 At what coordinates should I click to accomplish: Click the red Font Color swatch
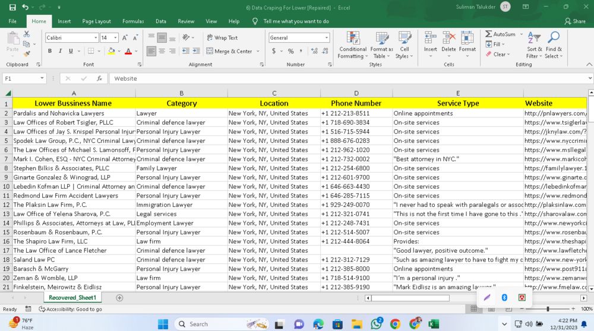point(128,51)
